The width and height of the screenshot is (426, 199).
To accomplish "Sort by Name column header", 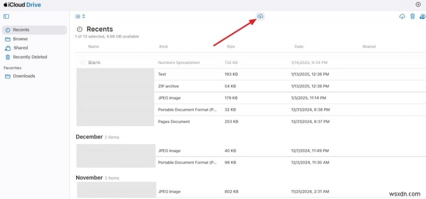I will [94, 46].
